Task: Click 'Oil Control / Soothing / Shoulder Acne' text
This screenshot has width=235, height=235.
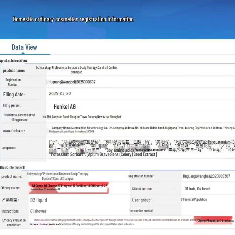Action: [45, 224]
